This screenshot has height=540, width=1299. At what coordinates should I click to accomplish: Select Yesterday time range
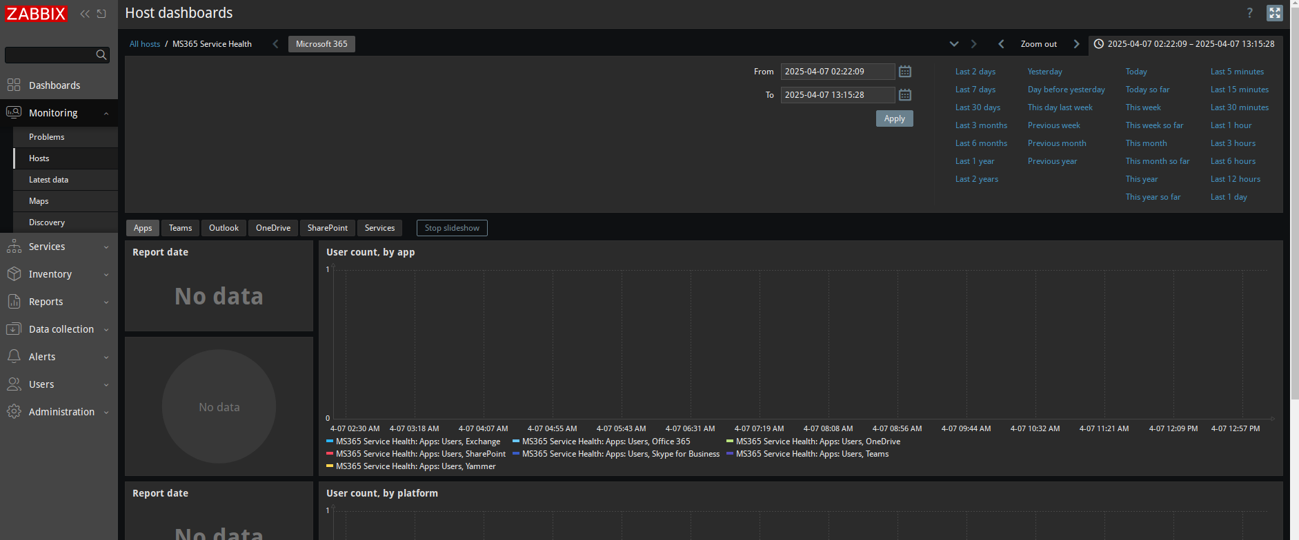coord(1044,72)
